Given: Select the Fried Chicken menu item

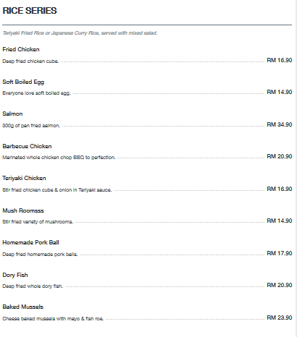Looking at the screenshot, I should click(x=21, y=49).
